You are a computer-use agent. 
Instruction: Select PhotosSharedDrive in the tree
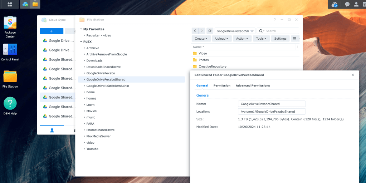tap(101, 130)
